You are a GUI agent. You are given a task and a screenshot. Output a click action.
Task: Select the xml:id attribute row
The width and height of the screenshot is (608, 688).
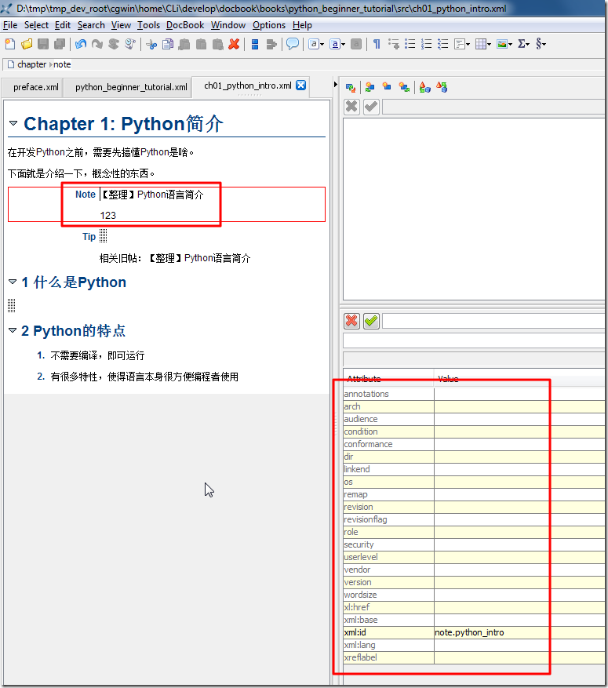click(x=474, y=632)
